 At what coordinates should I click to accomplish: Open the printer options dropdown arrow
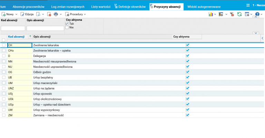tap(61, 14)
